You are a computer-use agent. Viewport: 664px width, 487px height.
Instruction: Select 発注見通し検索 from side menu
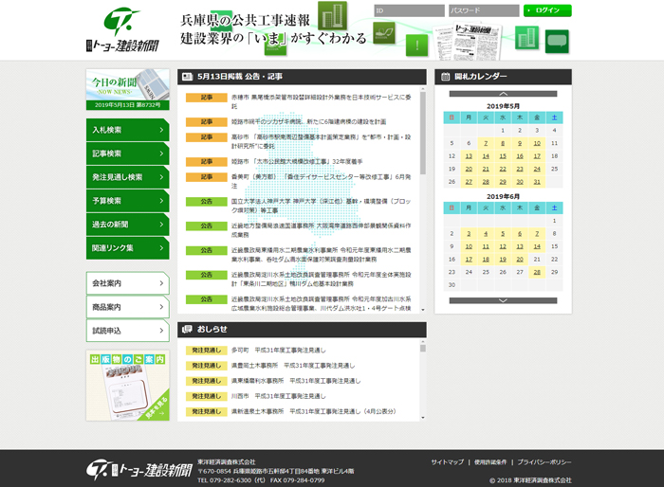(x=127, y=176)
